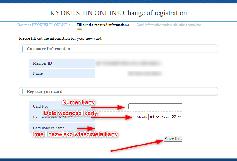Click 'Please fill out the information' text
Screen dimensions: 237x161
coord(60,38)
